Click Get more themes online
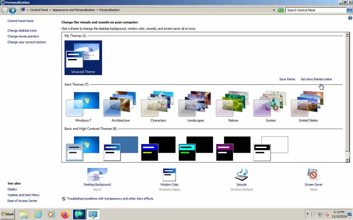This screenshot has width=353, height=220. tap(316, 79)
